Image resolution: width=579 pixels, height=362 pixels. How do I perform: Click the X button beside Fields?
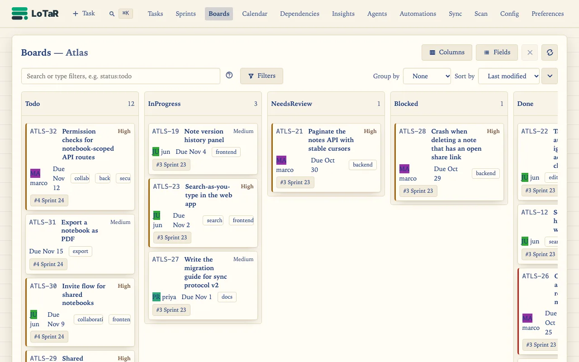click(530, 52)
